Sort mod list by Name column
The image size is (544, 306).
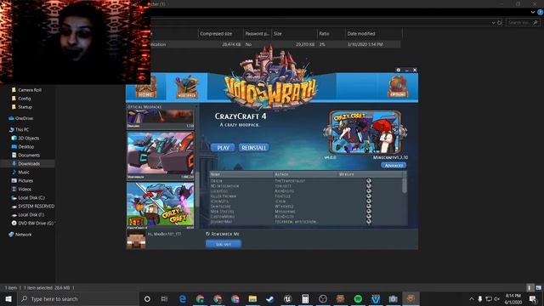(241, 174)
